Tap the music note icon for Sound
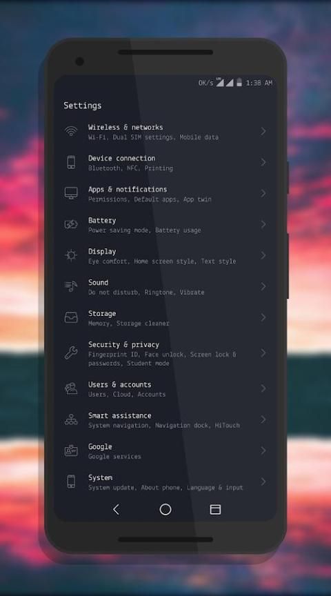Image resolution: width=331 pixels, height=596 pixels. tap(71, 286)
